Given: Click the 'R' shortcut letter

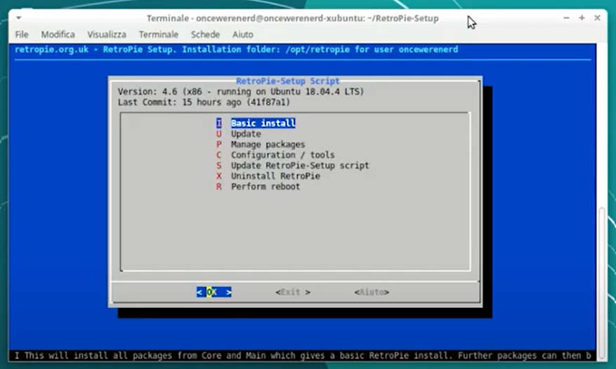Looking at the screenshot, I should tap(219, 187).
